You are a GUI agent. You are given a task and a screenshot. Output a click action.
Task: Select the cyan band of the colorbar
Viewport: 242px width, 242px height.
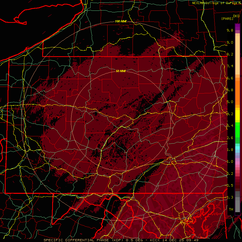237,148
